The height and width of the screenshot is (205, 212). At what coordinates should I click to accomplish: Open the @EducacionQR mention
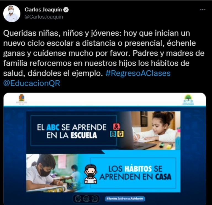[32, 83]
